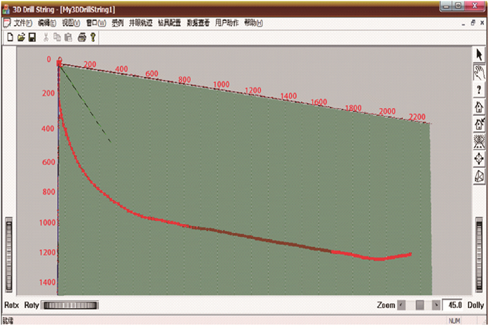Click the Zoom slider left arrow

tap(401, 305)
